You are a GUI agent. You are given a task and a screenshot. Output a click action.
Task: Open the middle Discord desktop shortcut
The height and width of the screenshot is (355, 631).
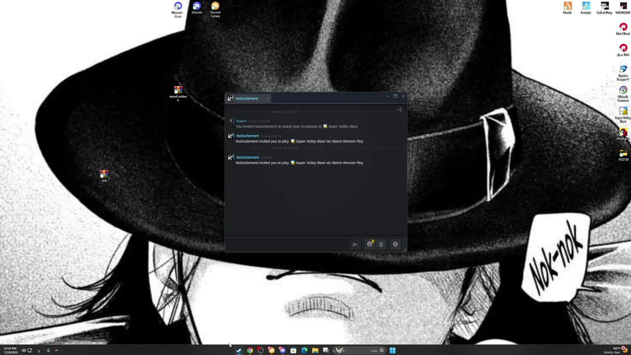coord(197,8)
